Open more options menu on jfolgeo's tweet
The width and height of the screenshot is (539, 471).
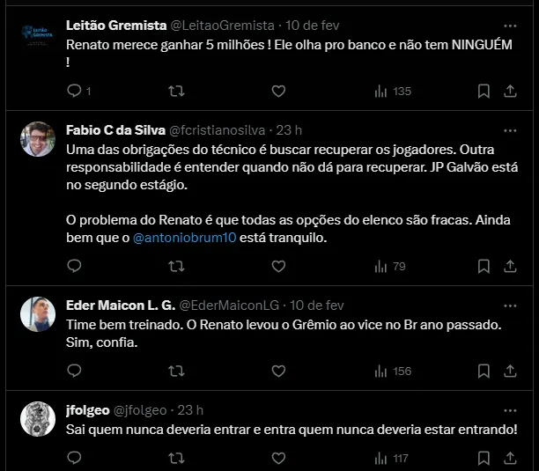click(x=510, y=409)
